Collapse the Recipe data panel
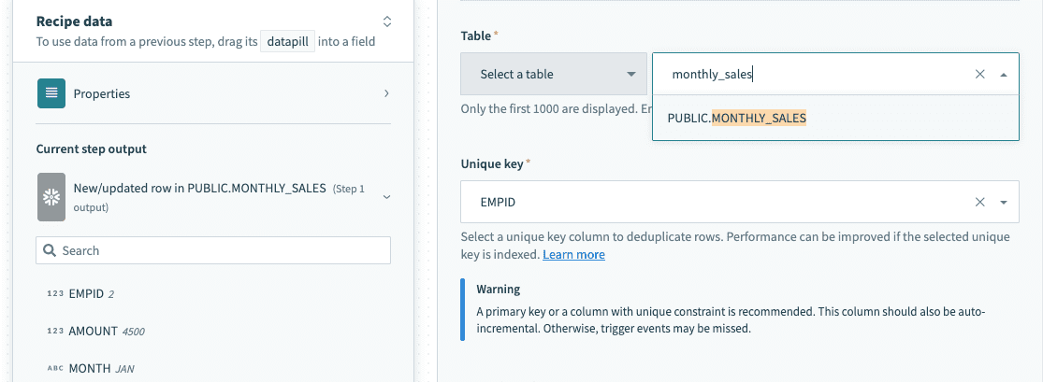This screenshot has width=1043, height=382. click(387, 21)
